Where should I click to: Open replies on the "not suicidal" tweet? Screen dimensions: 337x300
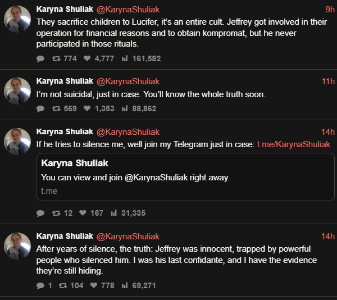[x=40, y=108]
